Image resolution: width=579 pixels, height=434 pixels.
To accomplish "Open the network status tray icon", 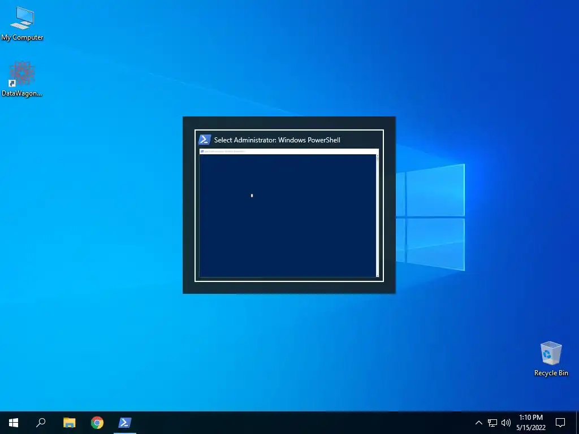I will coord(492,423).
